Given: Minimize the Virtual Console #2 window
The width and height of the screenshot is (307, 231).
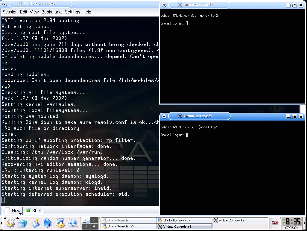Looking at the screenshot, I should (288, 5).
